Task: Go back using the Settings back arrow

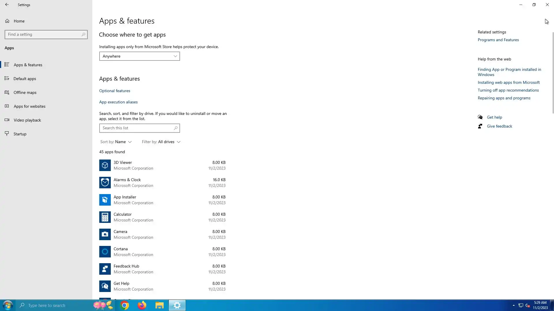Action: tap(7, 5)
